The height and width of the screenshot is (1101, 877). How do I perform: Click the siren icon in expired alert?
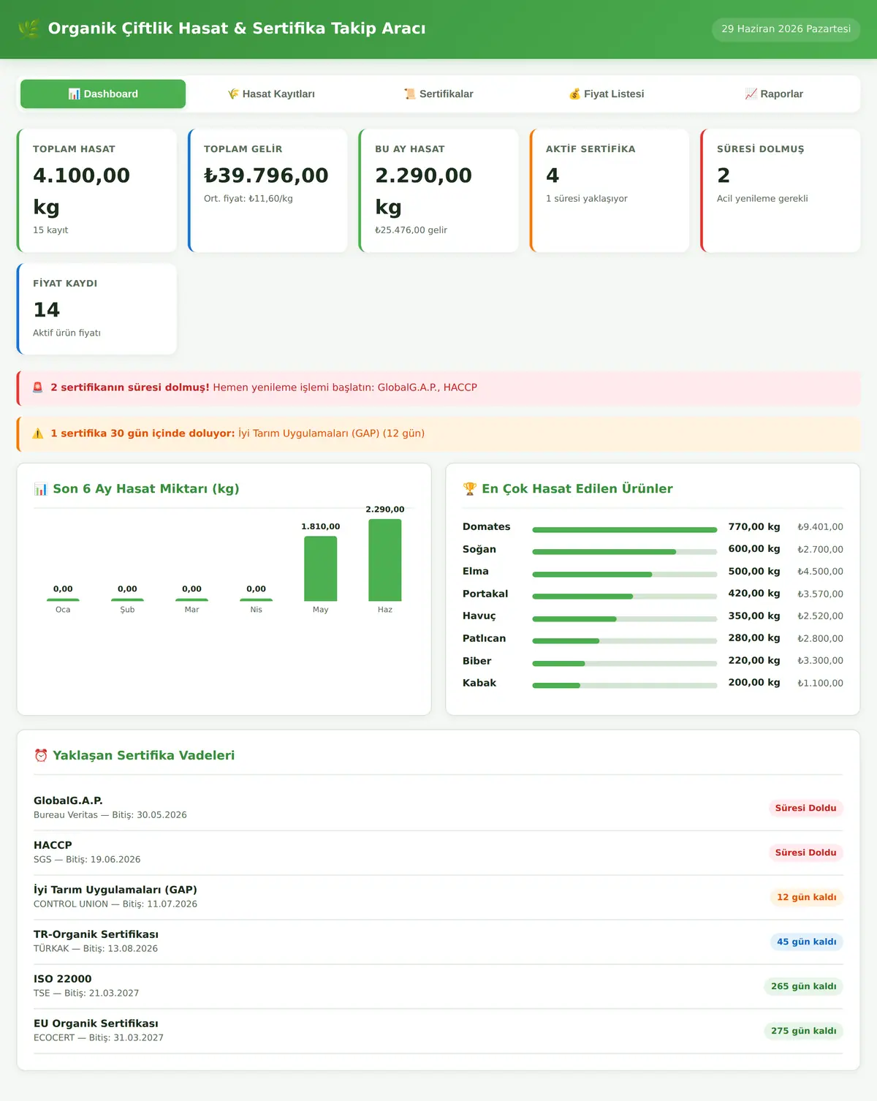tap(38, 387)
